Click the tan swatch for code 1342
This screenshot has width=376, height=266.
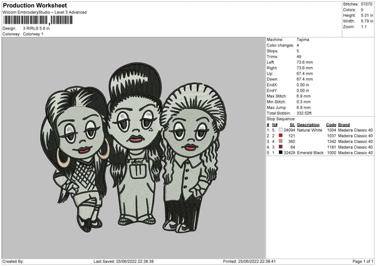(x=281, y=141)
